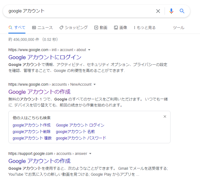Switch to the ショッピング tab
Screen dimensions: 200x180
pos(74,28)
